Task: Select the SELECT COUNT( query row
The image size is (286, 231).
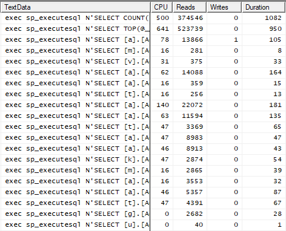Action: pyautogui.click(x=143, y=18)
